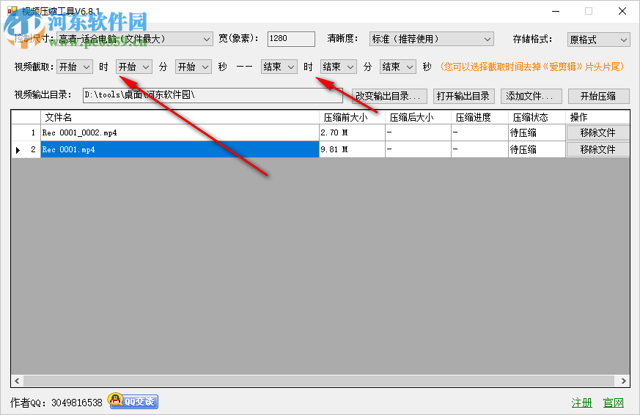
Task: Open the start hour dropdown
Action: click(74, 67)
